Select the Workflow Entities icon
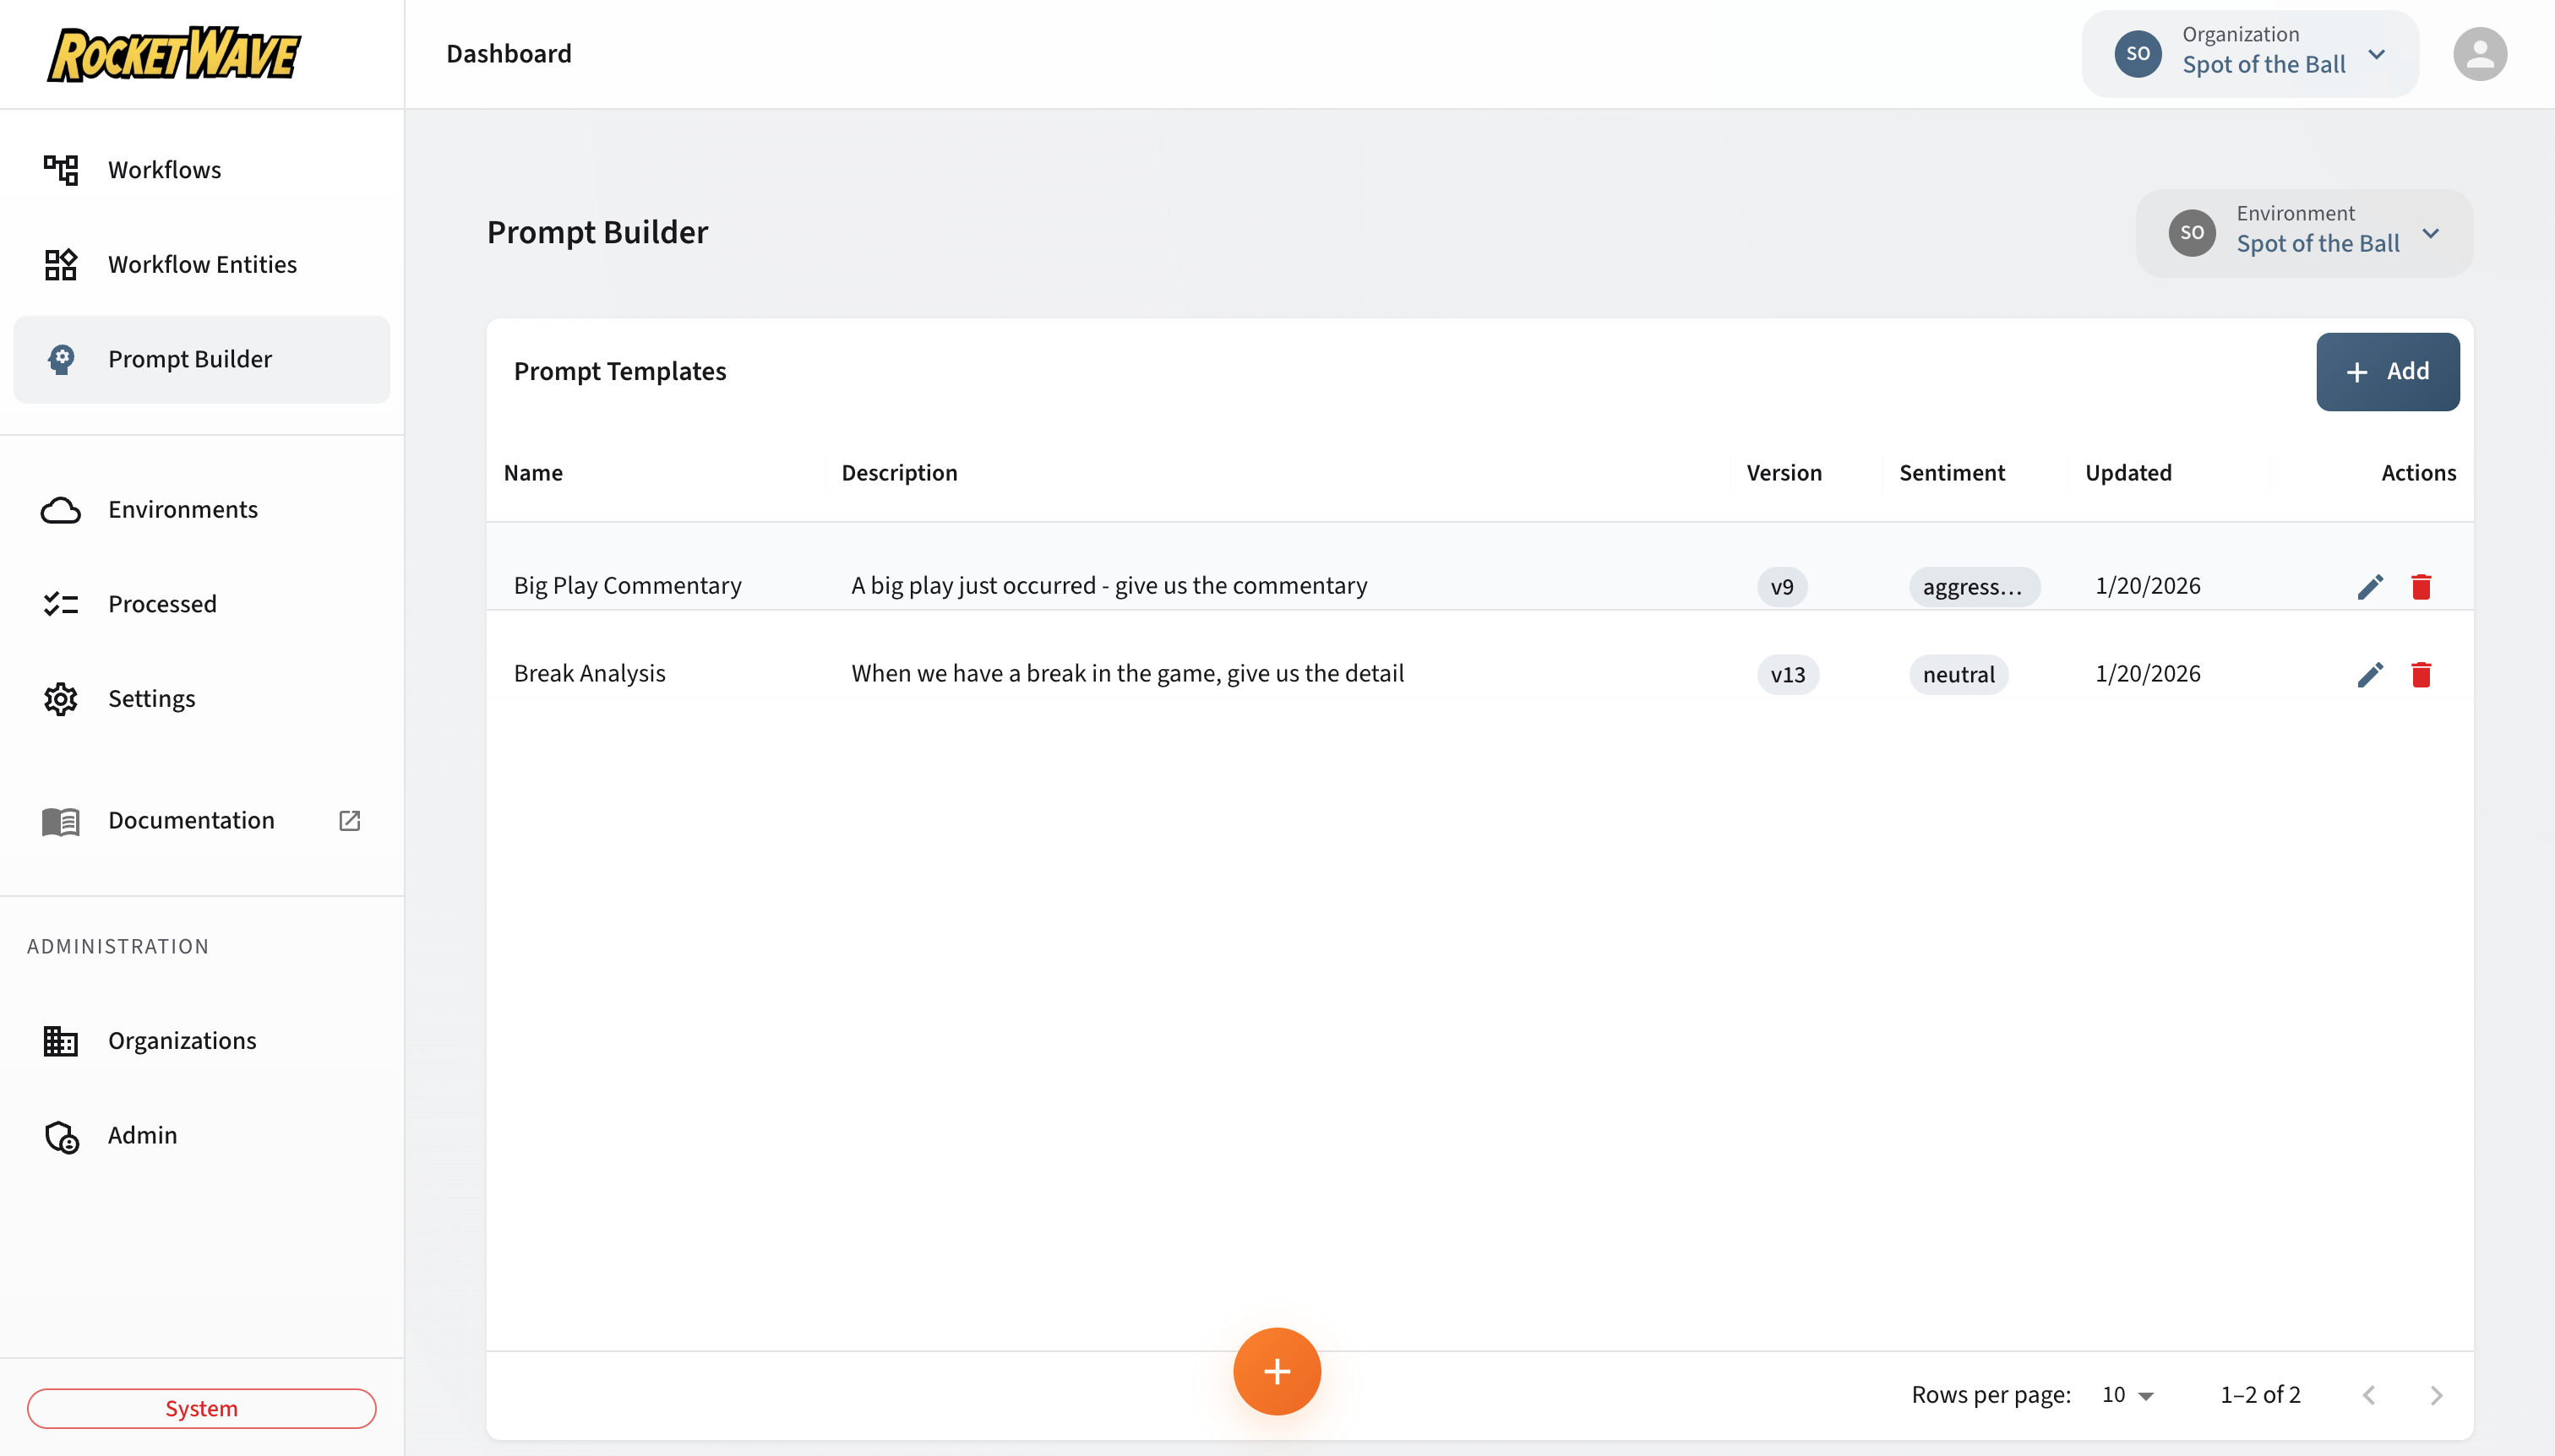Image resolution: width=2555 pixels, height=1456 pixels. [61, 264]
